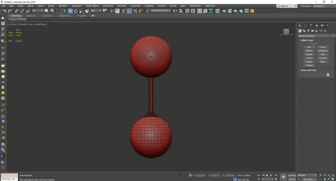This screenshot has width=336, height=181.
Task: Toggle Set Key mode
Action: pyautogui.click(x=292, y=179)
